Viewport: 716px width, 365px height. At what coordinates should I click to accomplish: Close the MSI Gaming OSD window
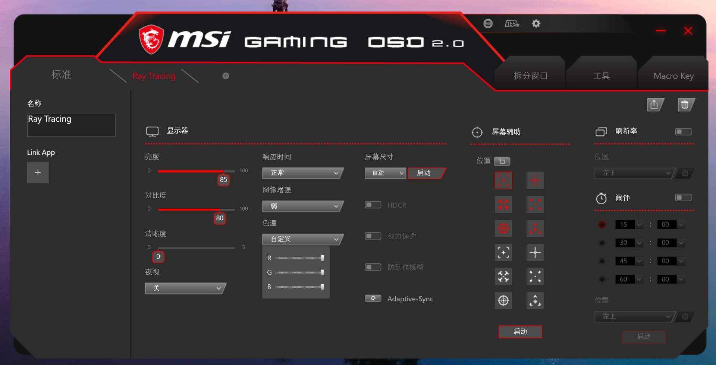click(688, 31)
